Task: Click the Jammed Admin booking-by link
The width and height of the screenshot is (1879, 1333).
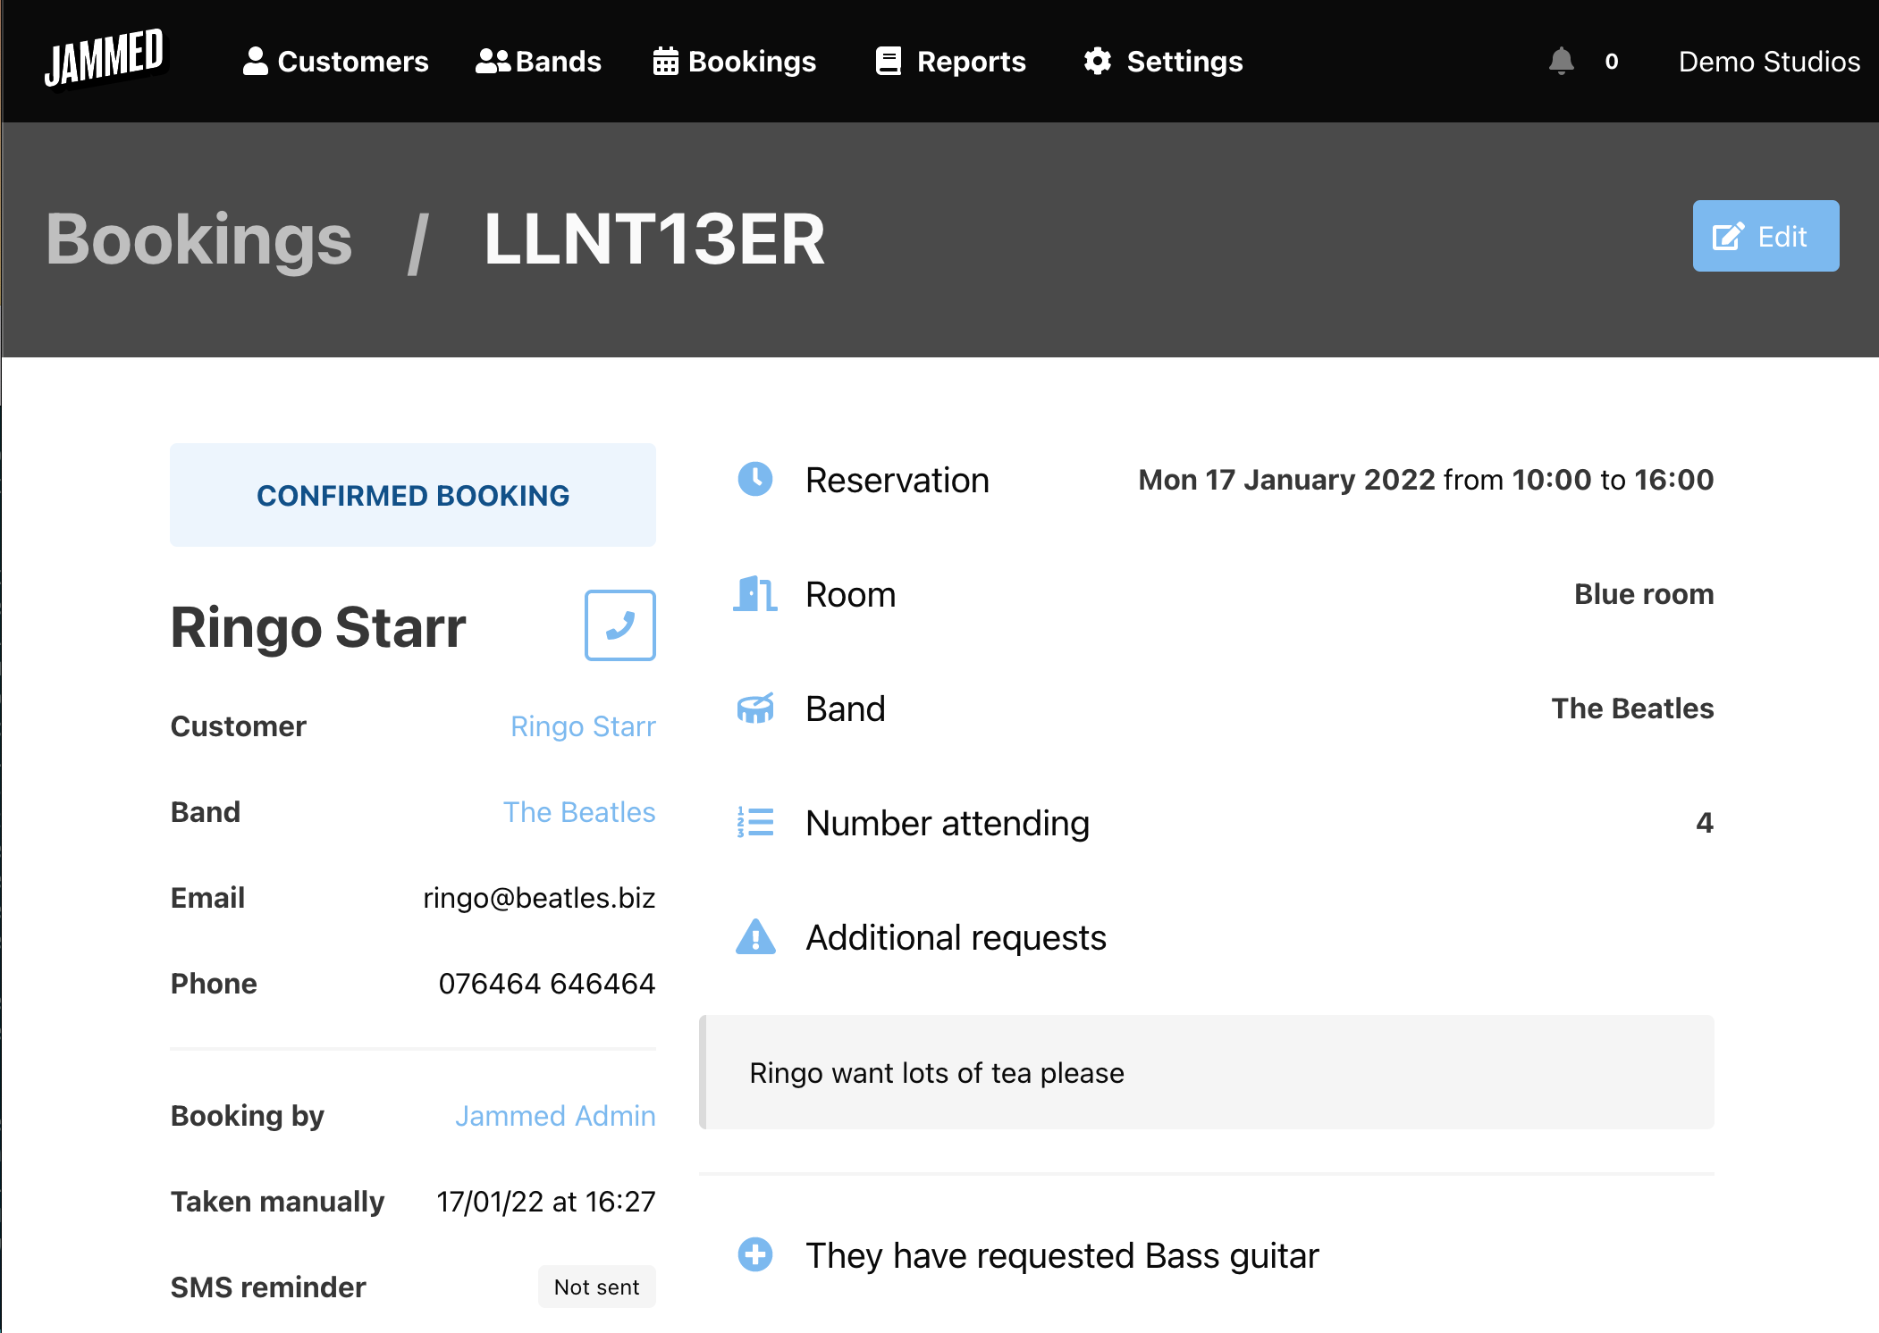Action: point(554,1114)
